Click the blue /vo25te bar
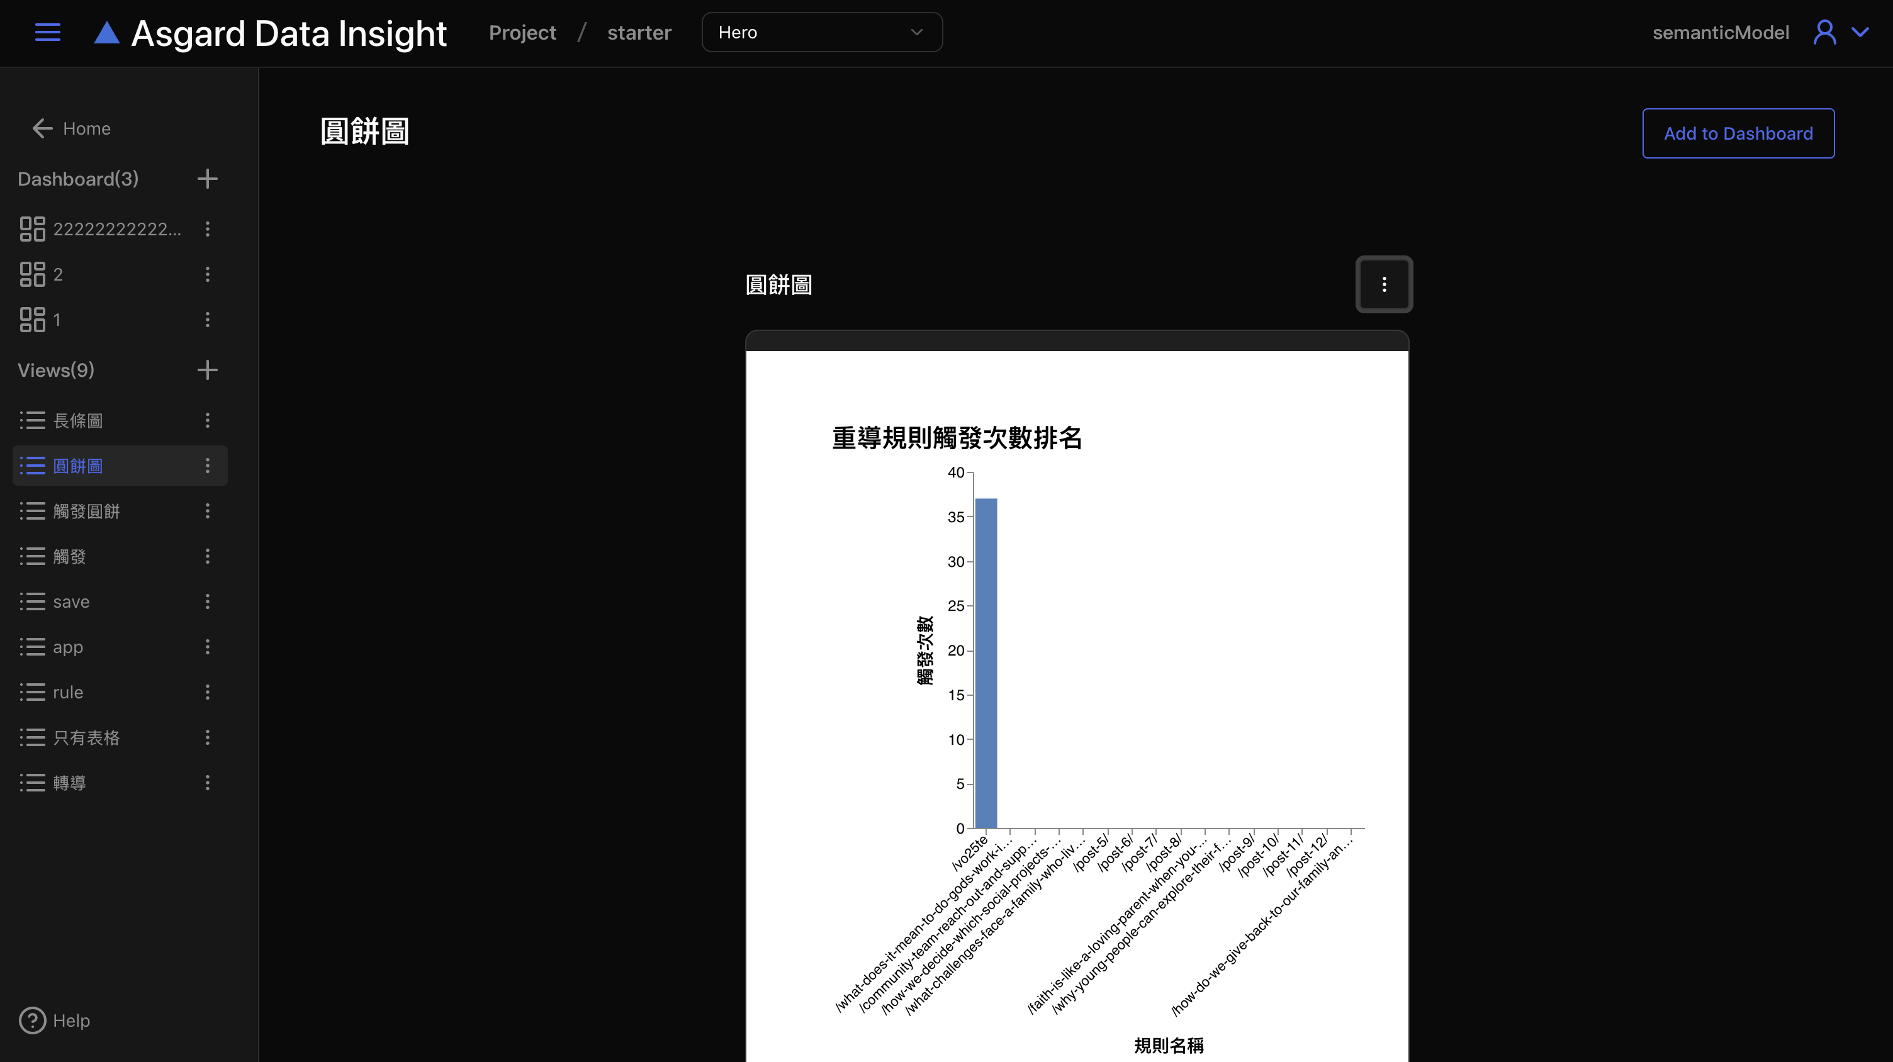 click(986, 662)
